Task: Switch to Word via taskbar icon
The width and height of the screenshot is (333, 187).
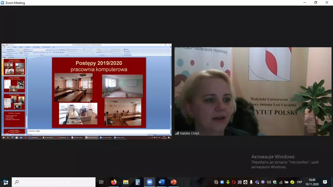Action: click(162, 182)
